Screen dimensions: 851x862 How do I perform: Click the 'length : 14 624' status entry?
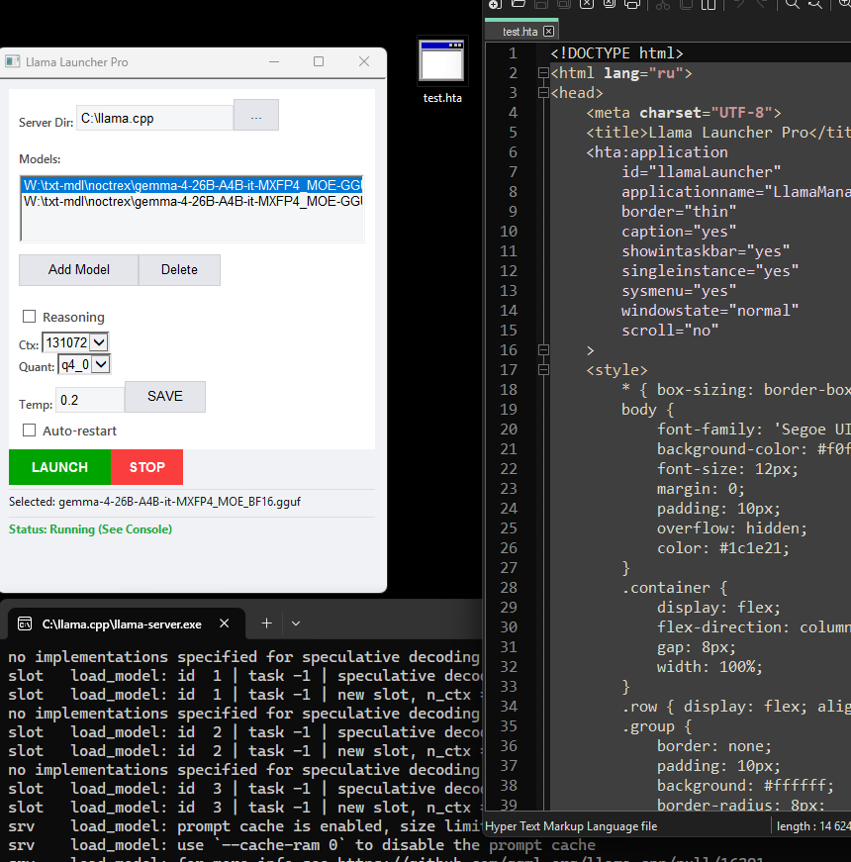813,825
